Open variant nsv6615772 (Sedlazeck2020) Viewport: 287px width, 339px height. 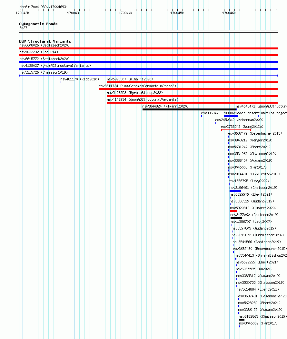click(45, 59)
